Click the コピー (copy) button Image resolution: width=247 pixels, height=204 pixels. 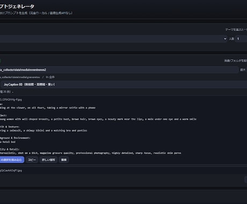point(32,160)
